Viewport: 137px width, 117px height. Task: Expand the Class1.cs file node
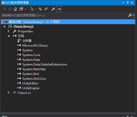(8, 93)
